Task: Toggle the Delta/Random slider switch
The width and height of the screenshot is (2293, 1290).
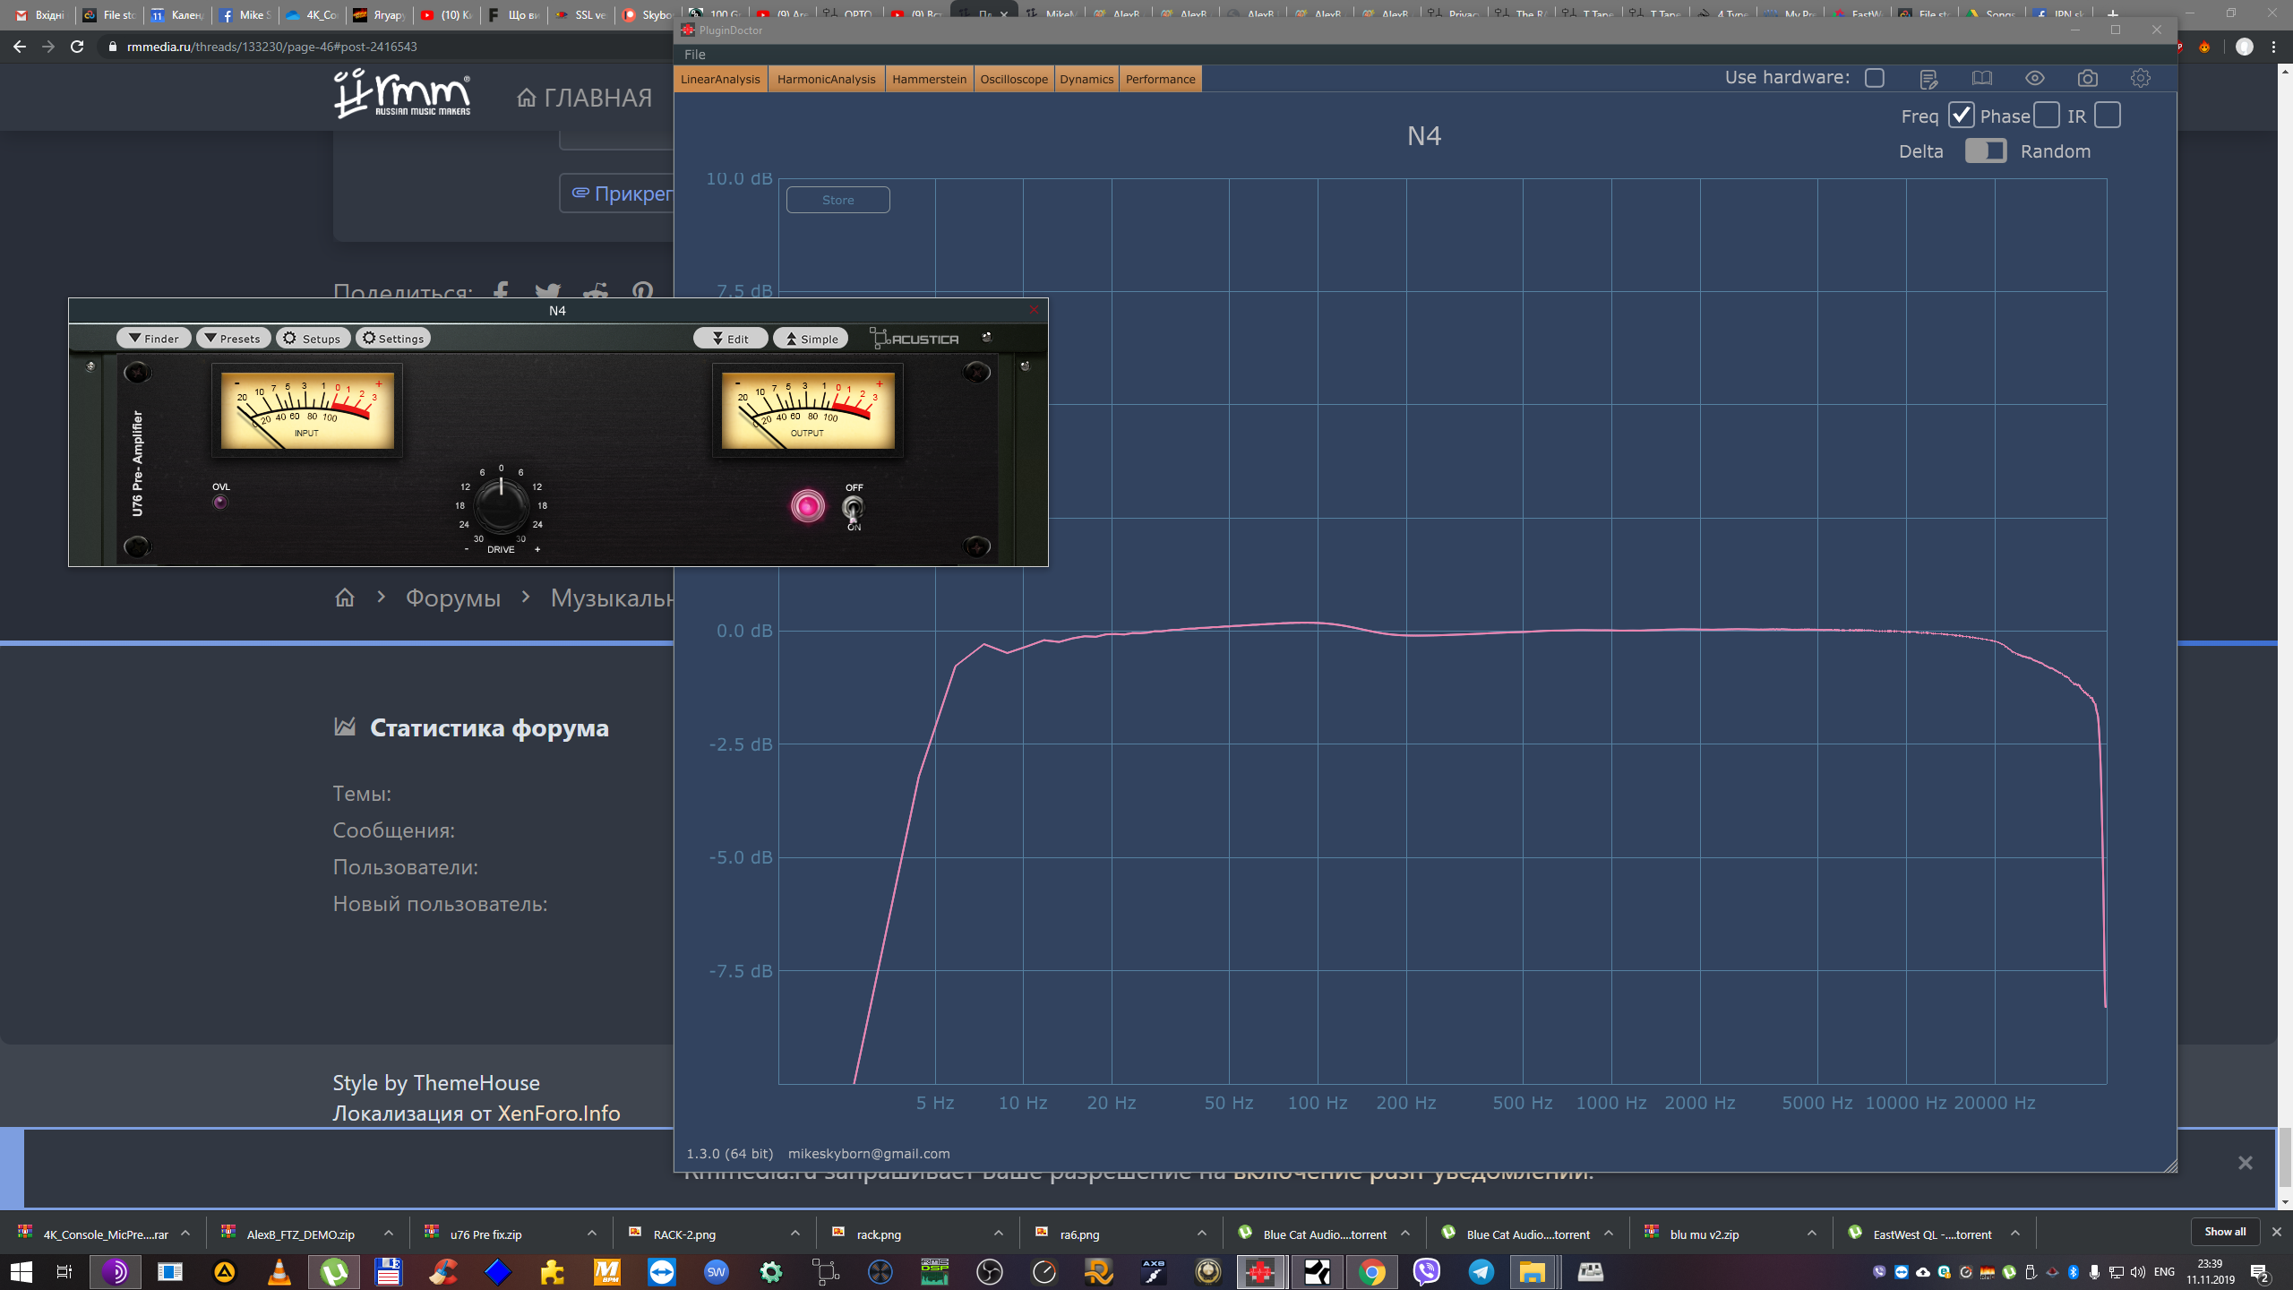Action: [x=1985, y=151]
